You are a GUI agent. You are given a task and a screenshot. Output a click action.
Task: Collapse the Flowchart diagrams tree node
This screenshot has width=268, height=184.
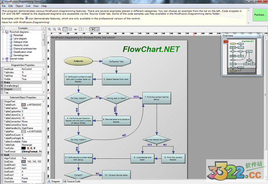coord(3,32)
